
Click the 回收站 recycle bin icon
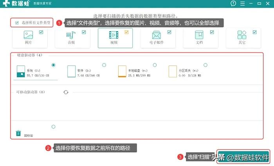pos(18,133)
